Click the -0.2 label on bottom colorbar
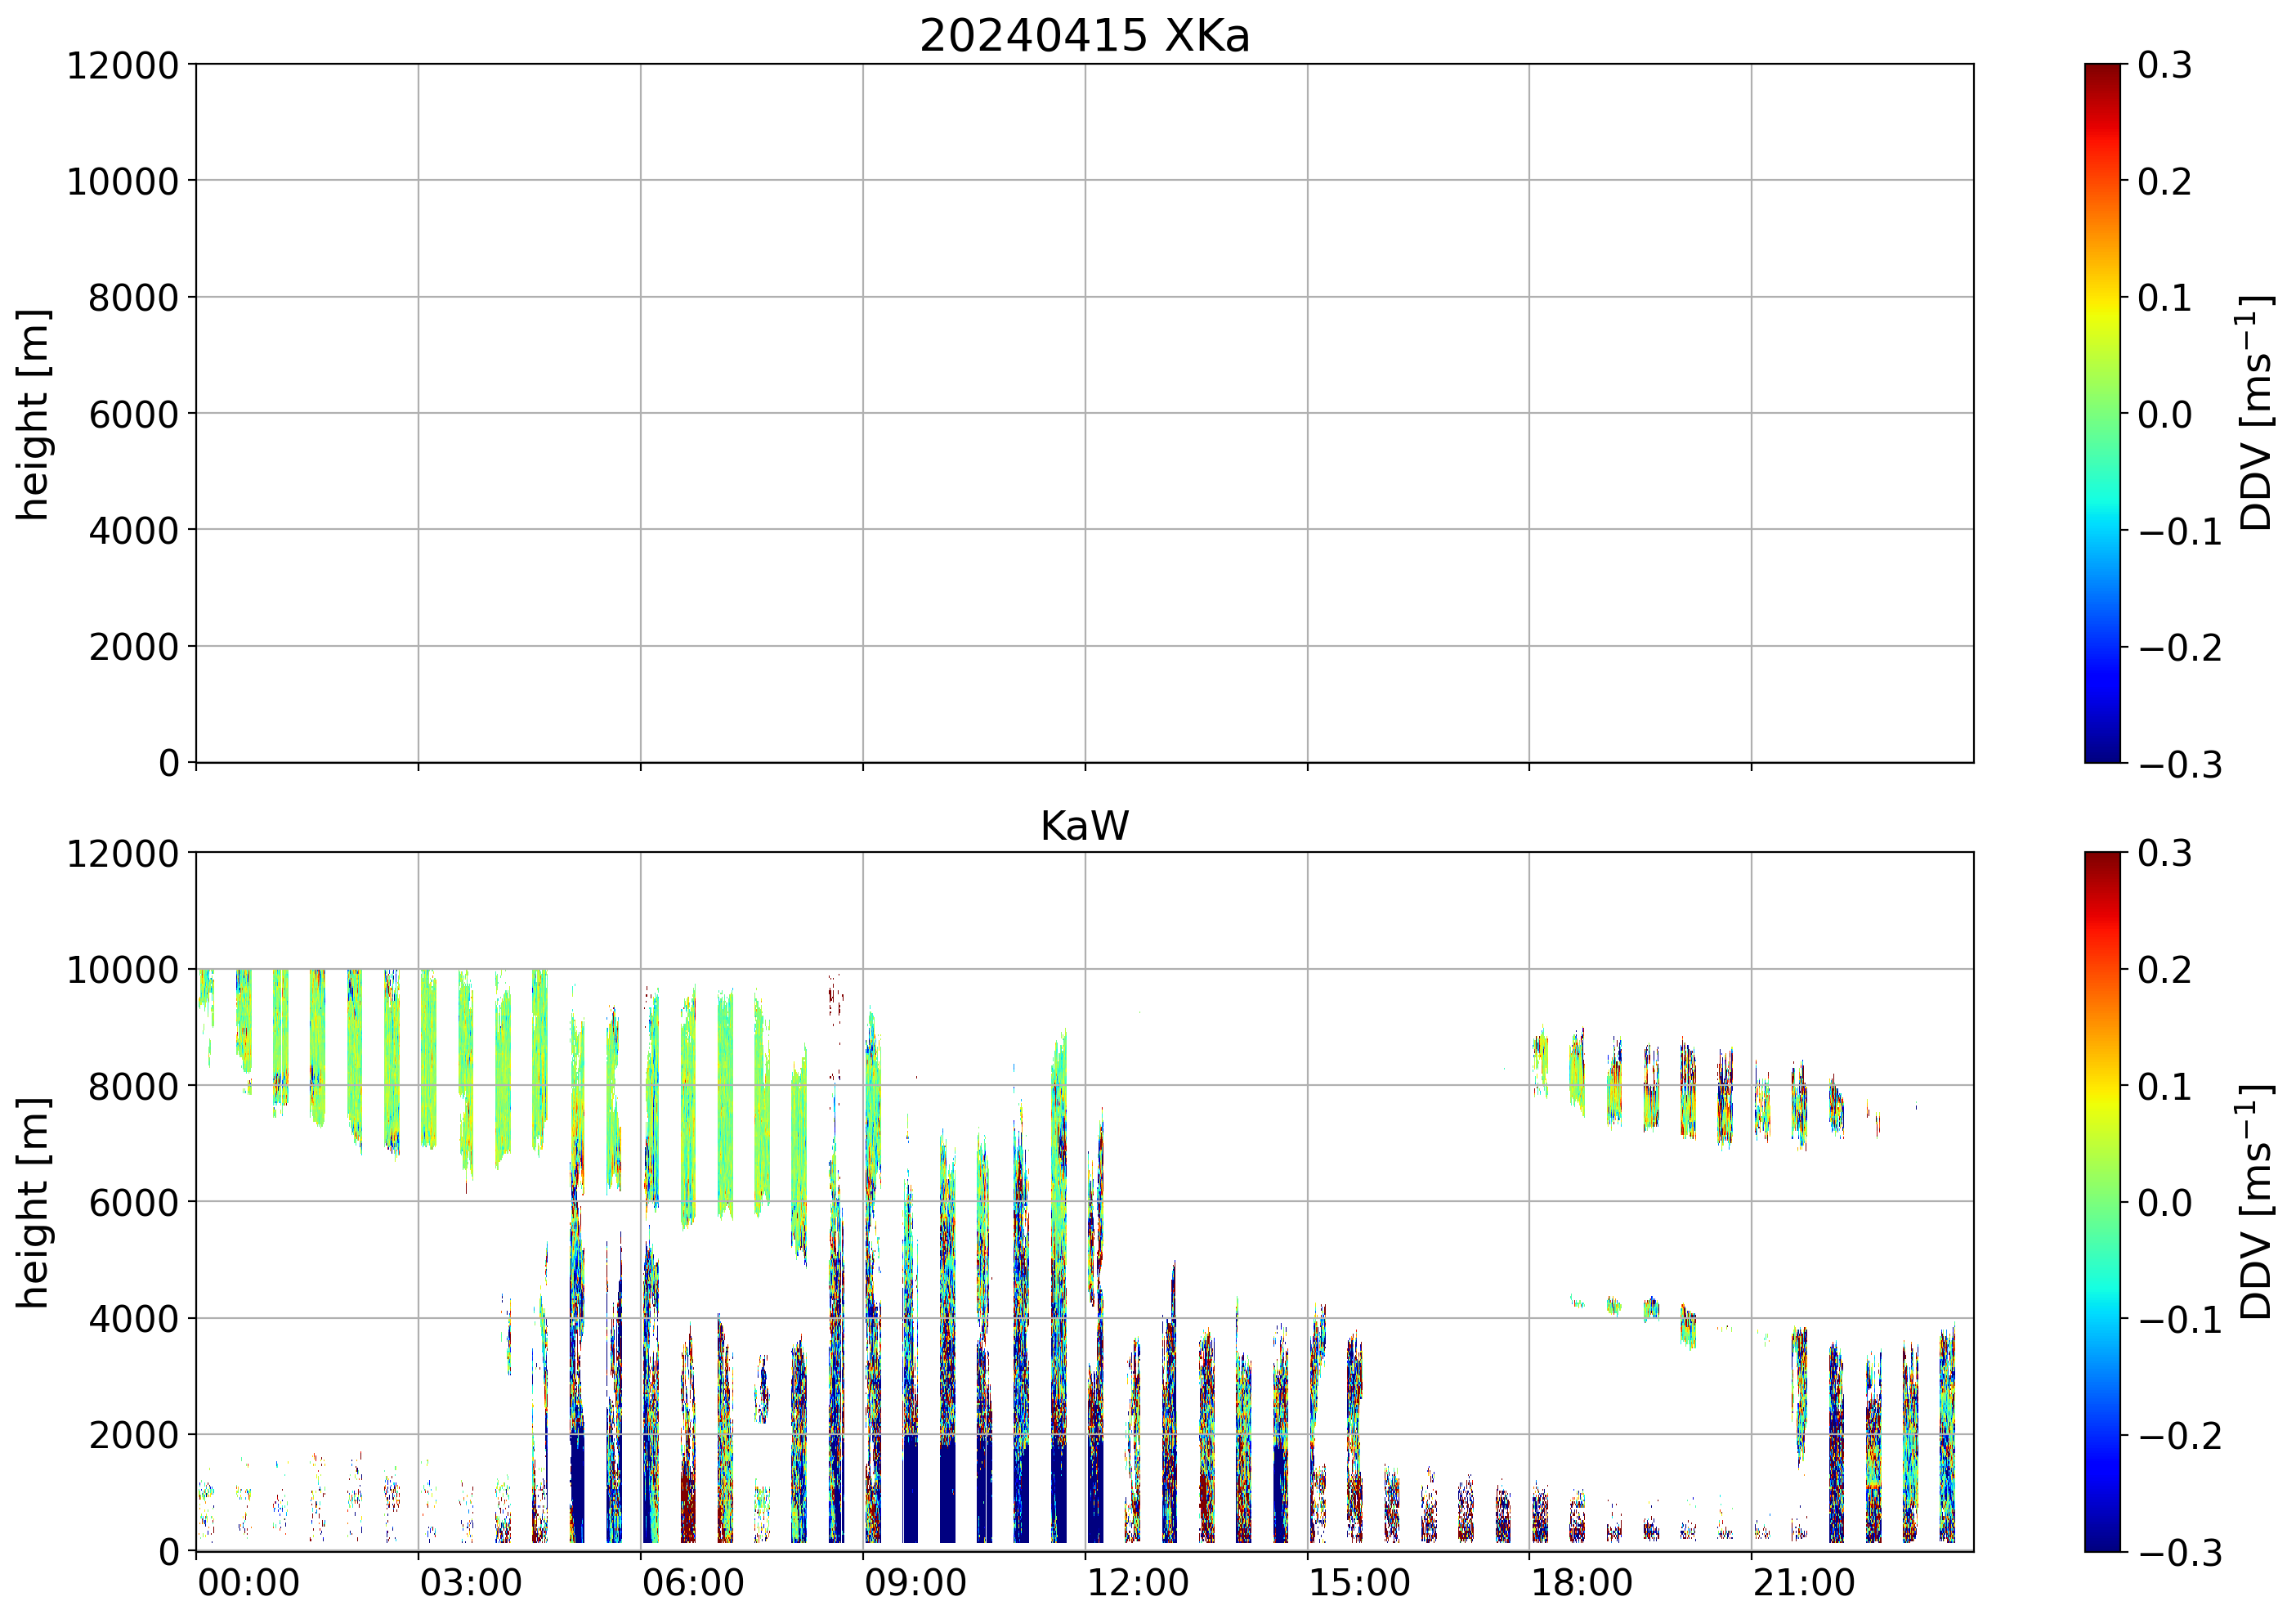Image resolution: width=2296 pixels, height=1619 pixels. pos(2180,1436)
